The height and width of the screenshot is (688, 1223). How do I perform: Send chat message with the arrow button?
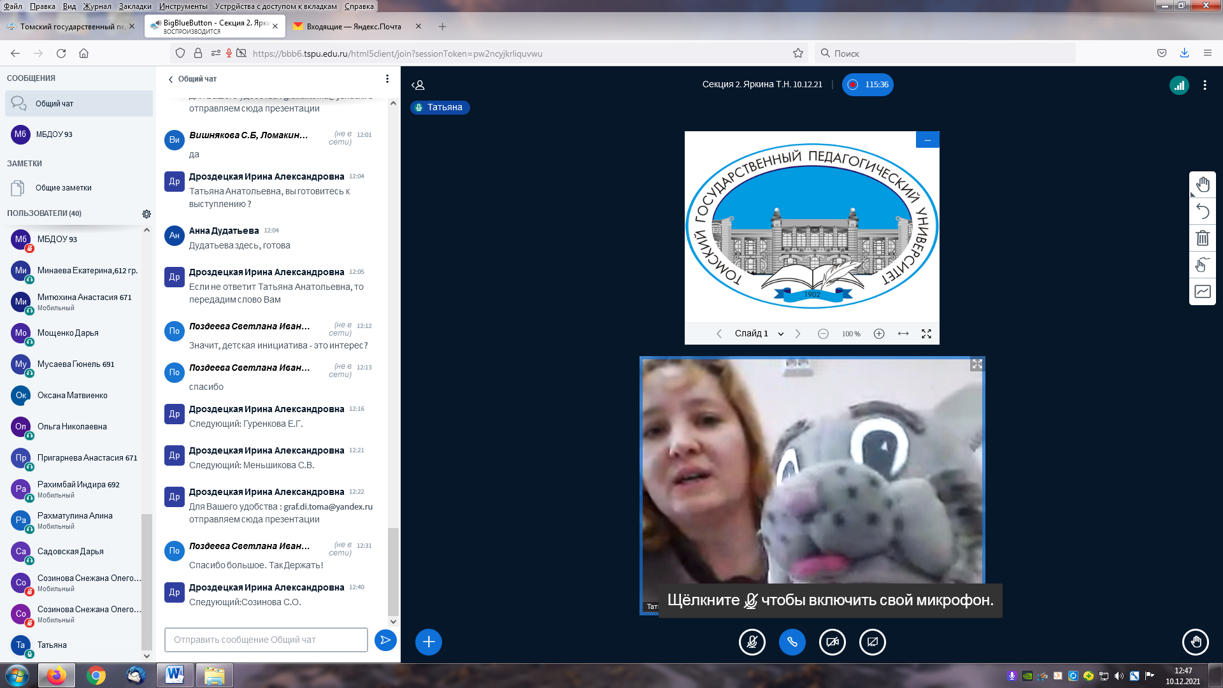[385, 640]
